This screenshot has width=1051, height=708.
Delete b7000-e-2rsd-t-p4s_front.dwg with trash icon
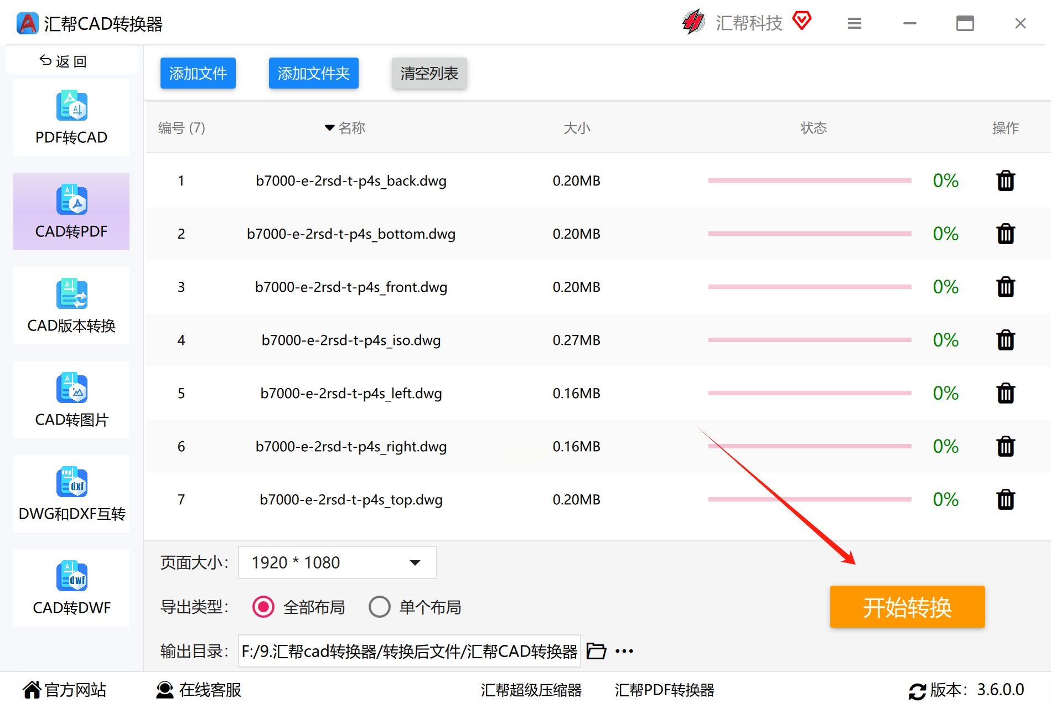[1005, 287]
